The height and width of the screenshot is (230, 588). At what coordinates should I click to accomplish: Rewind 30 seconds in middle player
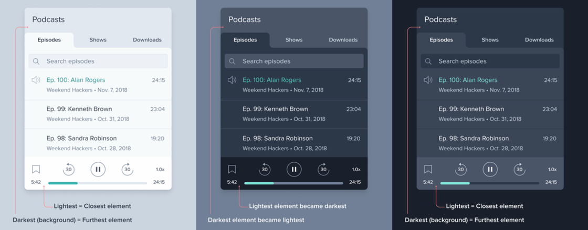pos(265,169)
